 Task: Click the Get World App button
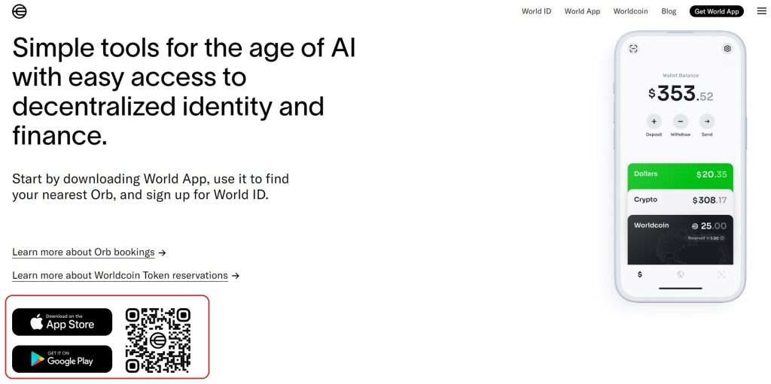pos(716,11)
